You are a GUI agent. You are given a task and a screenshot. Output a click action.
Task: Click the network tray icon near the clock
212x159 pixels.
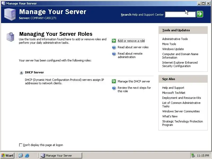193,156
